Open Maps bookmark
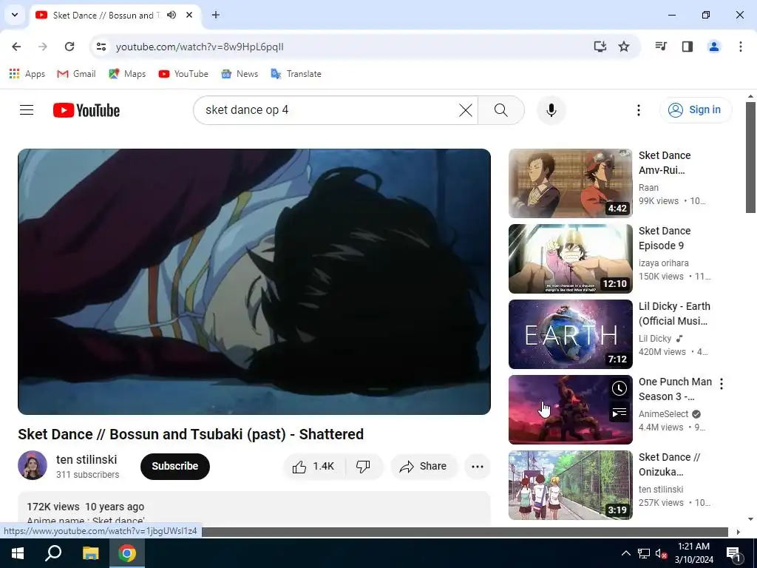Image resolution: width=757 pixels, height=568 pixels. coord(127,74)
